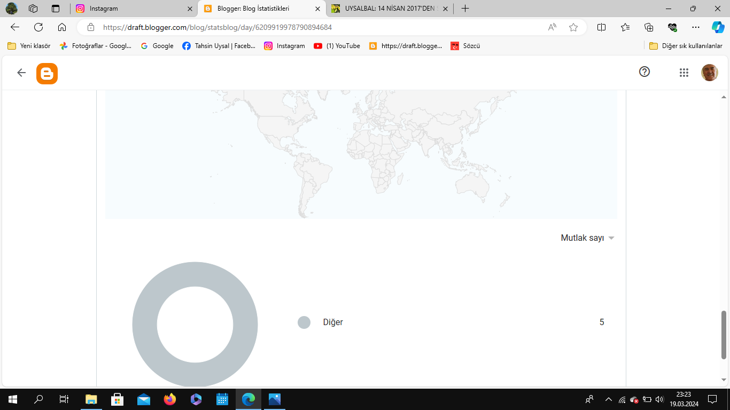Click the world map visualization
The height and width of the screenshot is (410, 730).
tap(361, 154)
